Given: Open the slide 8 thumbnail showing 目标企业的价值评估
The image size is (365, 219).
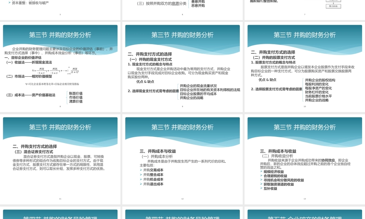Looking at the screenshot, I should click(x=60, y=66).
